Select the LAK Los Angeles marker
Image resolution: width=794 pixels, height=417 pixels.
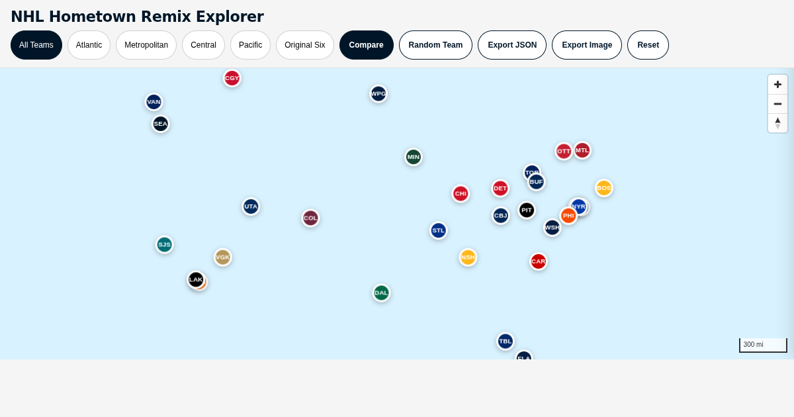(x=195, y=279)
